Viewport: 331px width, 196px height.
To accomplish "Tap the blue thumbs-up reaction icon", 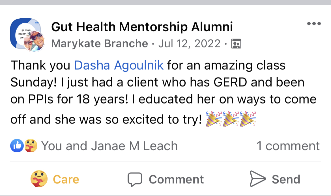I will coord(17,146).
